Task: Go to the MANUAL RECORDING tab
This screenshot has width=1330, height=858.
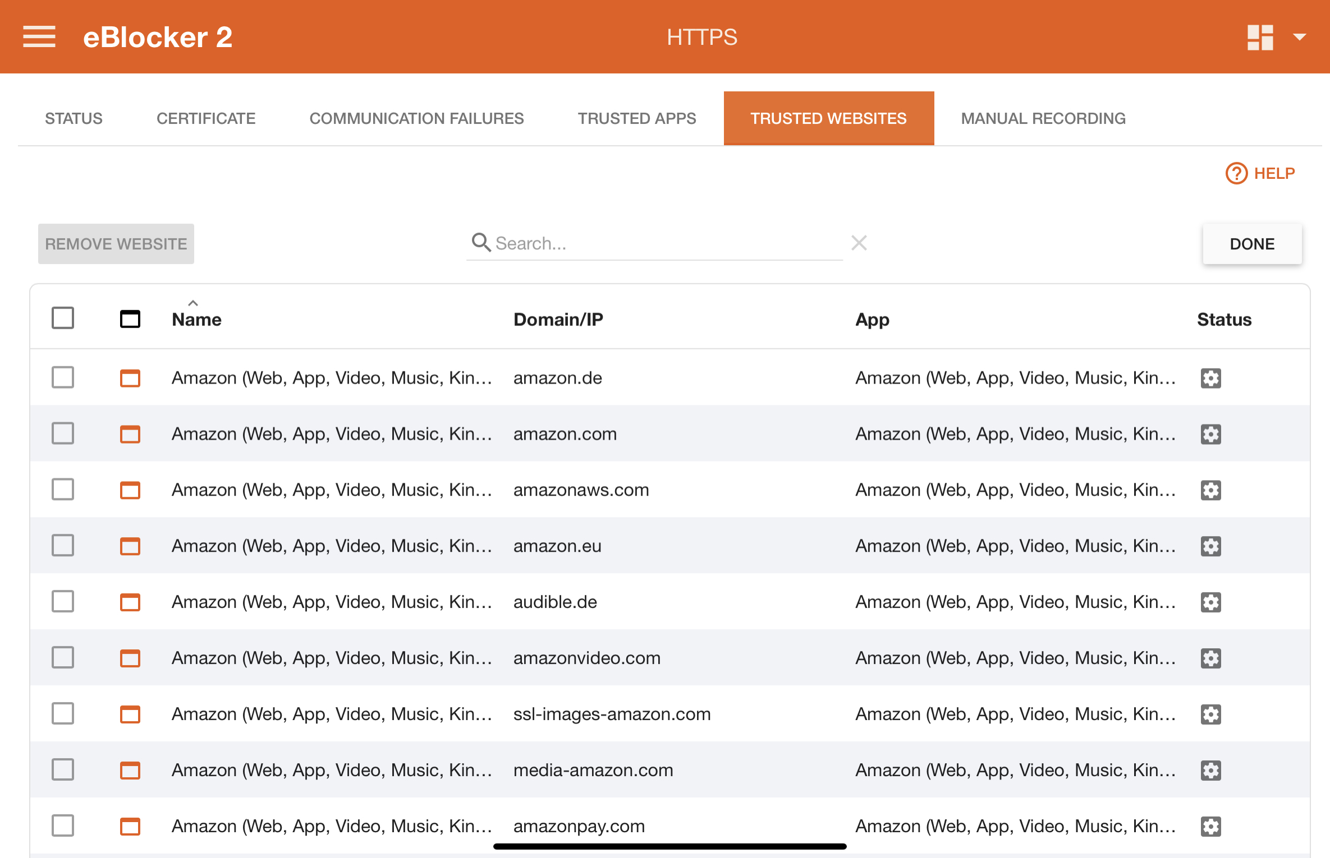Action: (1043, 118)
